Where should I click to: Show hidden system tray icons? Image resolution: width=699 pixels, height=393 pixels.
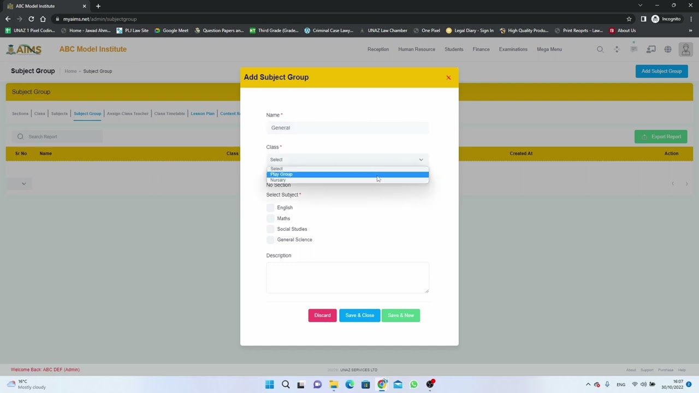[588, 384]
